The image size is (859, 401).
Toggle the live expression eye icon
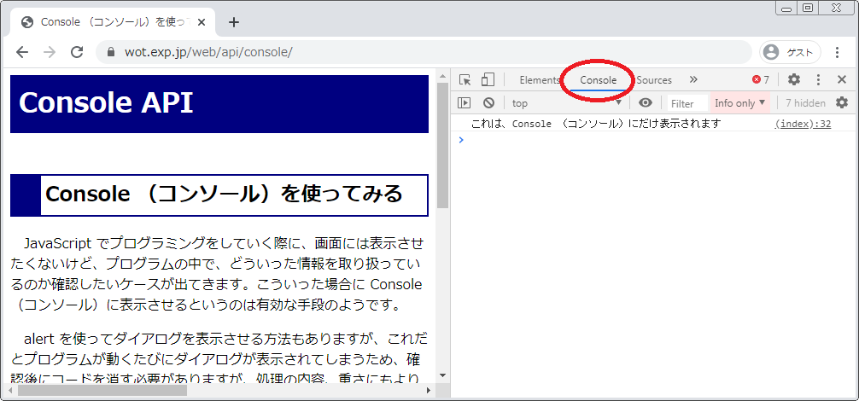[x=646, y=103]
